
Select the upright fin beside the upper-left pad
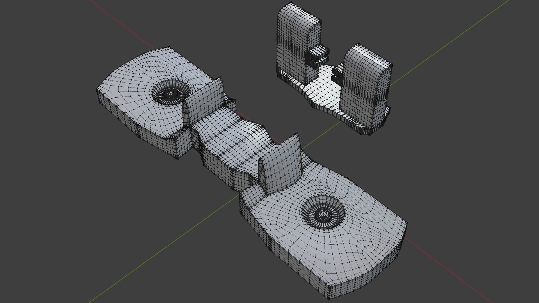click(204, 102)
